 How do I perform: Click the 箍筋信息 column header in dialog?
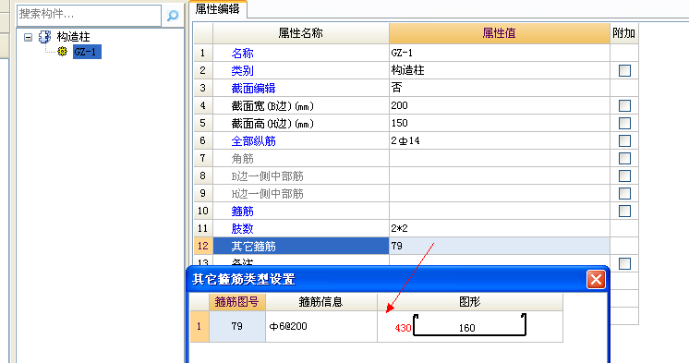320,302
